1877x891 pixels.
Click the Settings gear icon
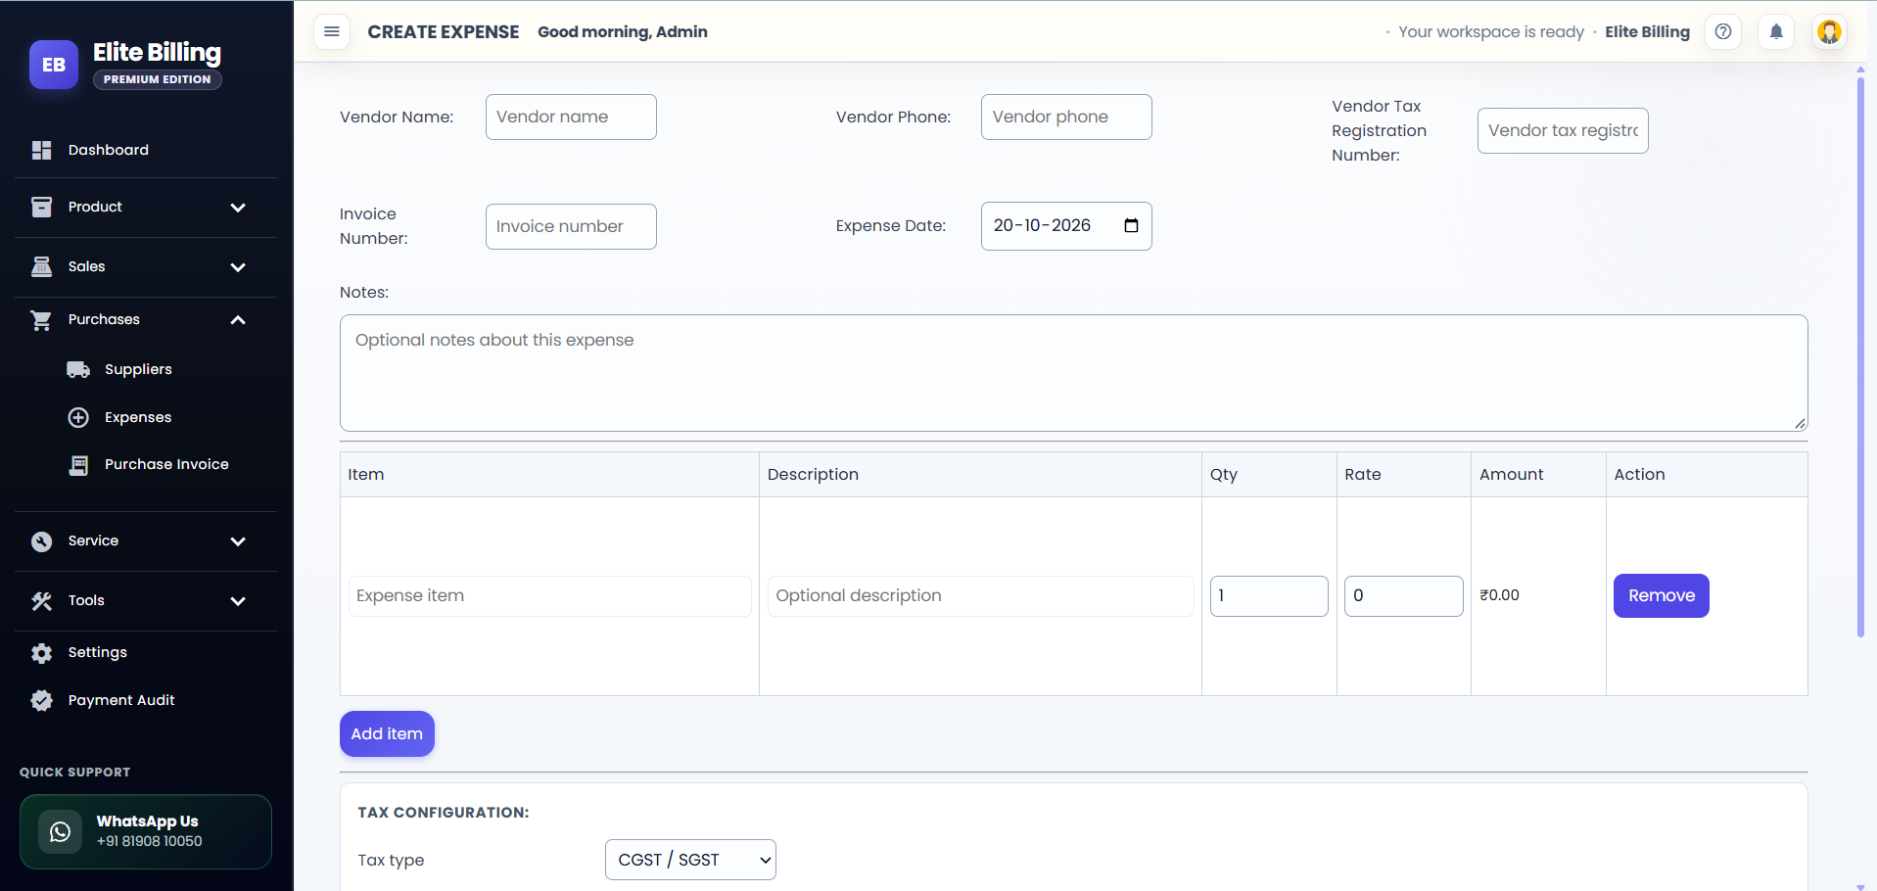coord(41,653)
